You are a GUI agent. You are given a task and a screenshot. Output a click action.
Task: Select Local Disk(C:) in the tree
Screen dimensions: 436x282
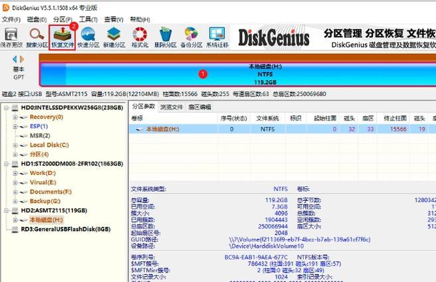(49, 145)
